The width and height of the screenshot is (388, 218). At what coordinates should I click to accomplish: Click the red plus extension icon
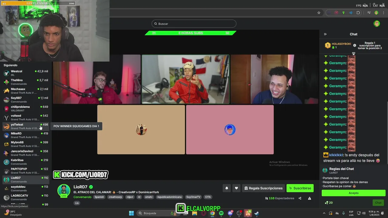tap(336, 13)
